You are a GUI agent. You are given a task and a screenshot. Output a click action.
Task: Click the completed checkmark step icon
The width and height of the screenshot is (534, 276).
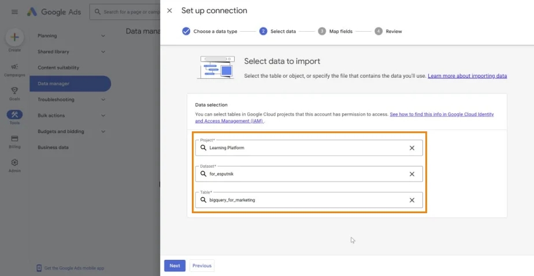pyautogui.click(x=186, y=31)
